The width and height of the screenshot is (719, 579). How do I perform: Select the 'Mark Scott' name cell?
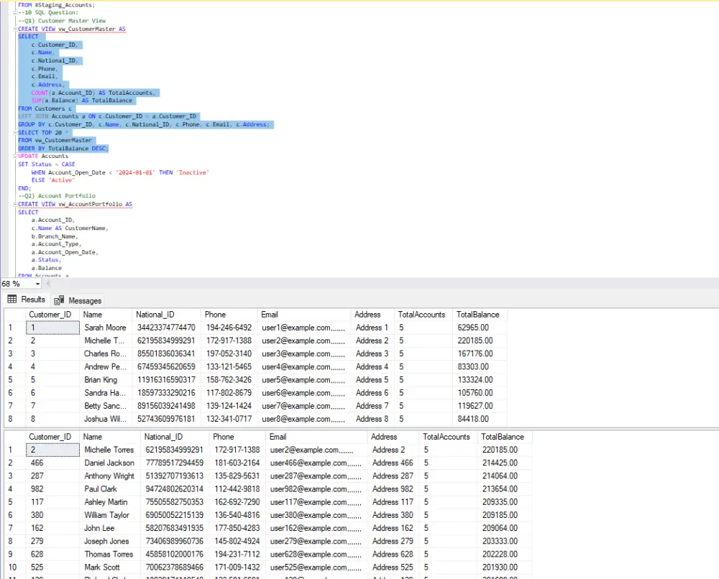coord(109,567)
